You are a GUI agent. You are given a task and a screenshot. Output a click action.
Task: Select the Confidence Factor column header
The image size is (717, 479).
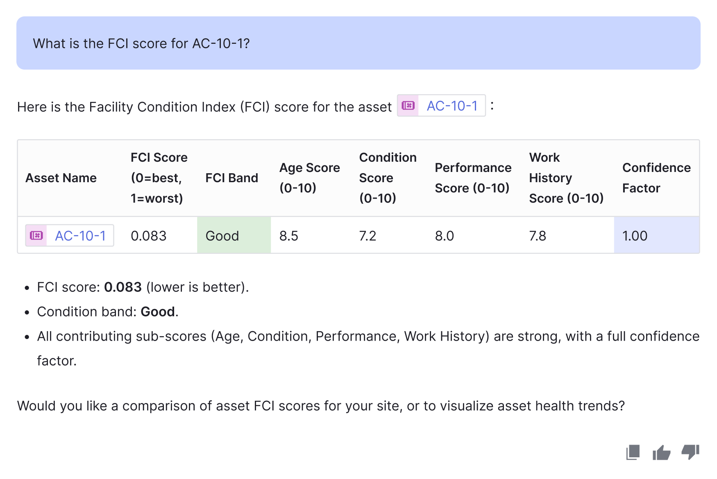tap(656, 178)
